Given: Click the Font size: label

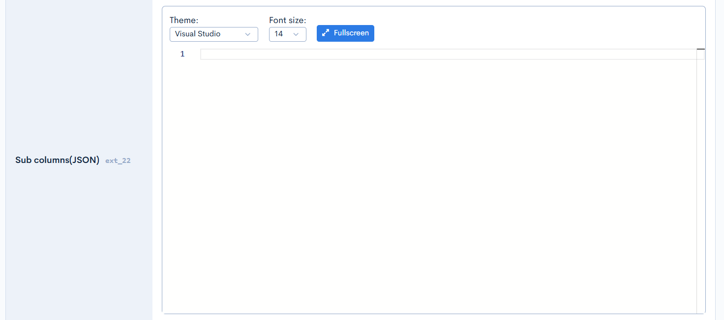Looking at the screenshot, I should [x=287, y=20].
